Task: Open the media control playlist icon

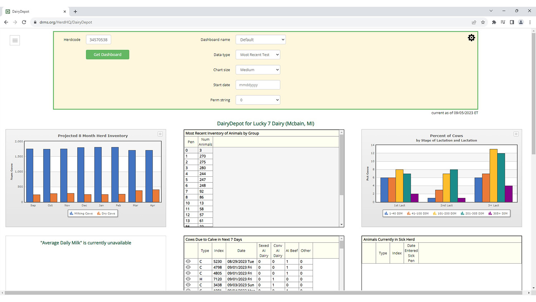Action: coord(503,22)
